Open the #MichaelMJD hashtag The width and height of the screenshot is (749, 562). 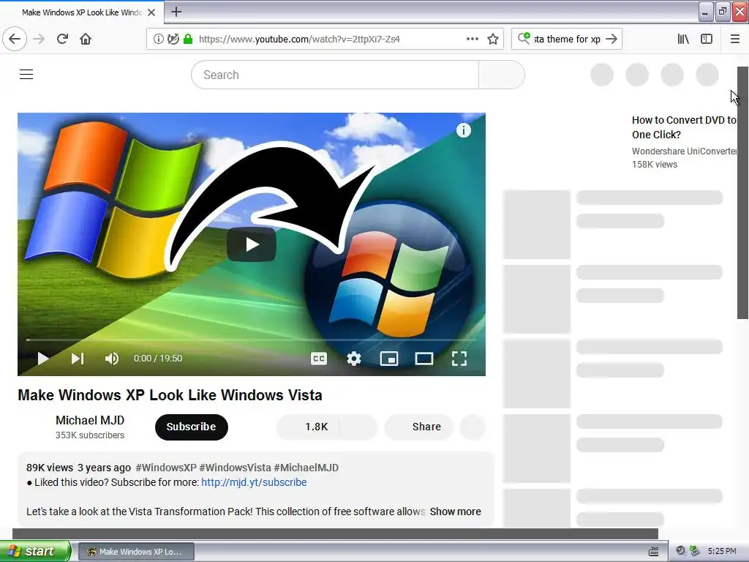[x=306, y=468]
